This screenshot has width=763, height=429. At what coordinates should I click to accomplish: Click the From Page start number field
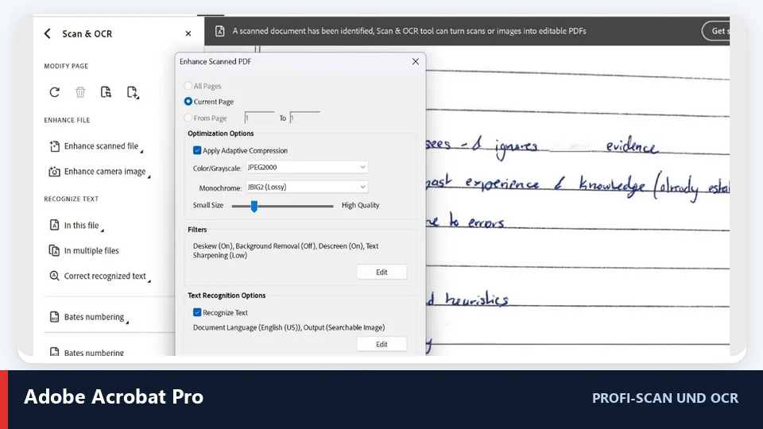[x=259, y=118]
